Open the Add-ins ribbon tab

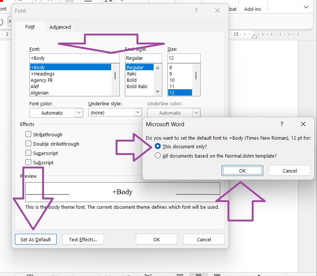[x=252, y=9]
